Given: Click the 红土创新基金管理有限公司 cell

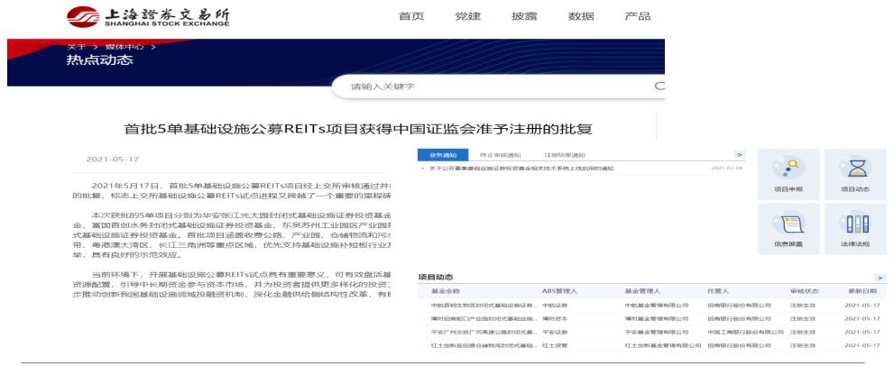Looking at the screenshot, I should pyautogui.click(x=662, y=345).
